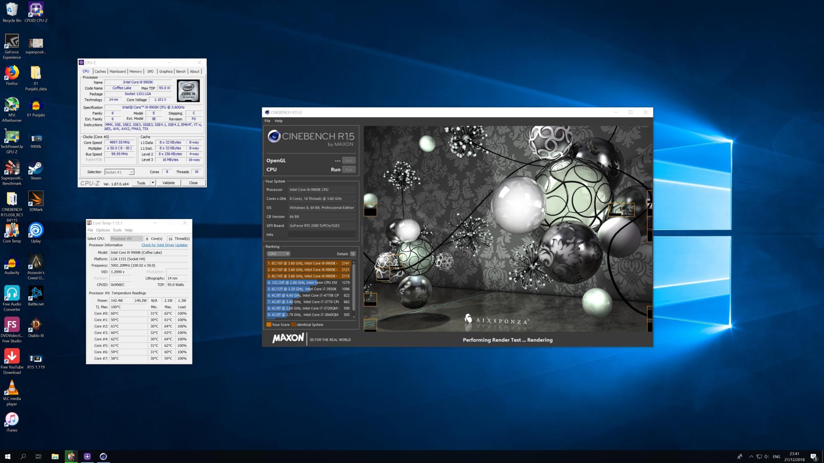824x463 pixels.
Task: Open the Bench tab in CPU-Z
Action: click(x=181, y=72)
